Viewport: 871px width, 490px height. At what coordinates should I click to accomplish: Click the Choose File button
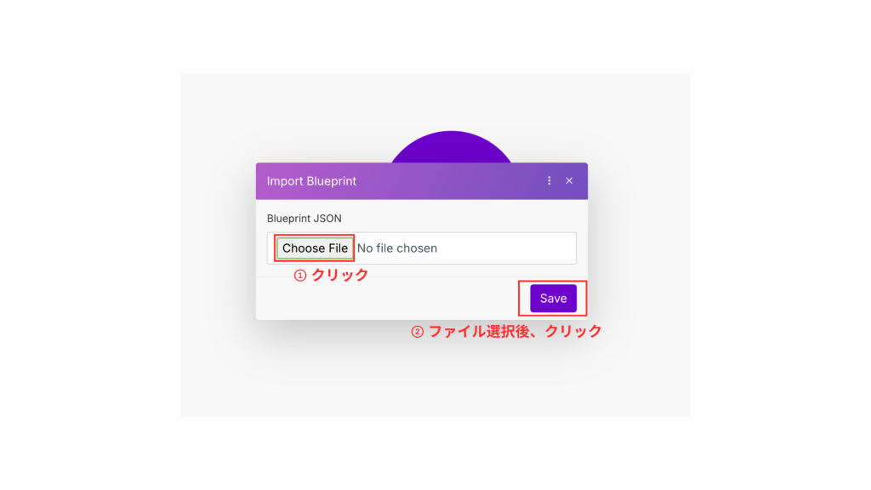tap(315, 248)
